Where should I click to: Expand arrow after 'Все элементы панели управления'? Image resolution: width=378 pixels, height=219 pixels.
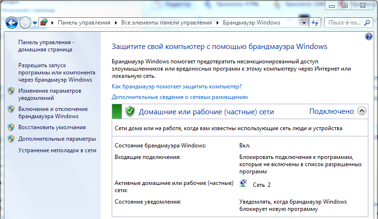point(218,23)
